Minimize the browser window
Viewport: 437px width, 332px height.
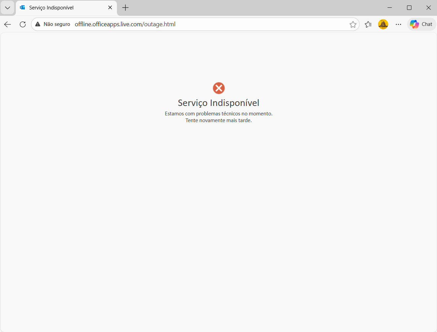pos(390,7)
